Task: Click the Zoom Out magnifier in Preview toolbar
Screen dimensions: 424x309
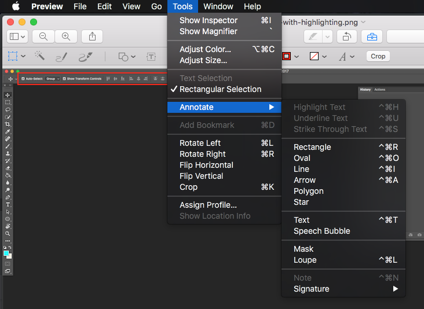Action: tap(43, 36)
